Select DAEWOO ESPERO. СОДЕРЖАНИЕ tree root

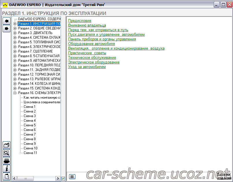click(39, 19)
